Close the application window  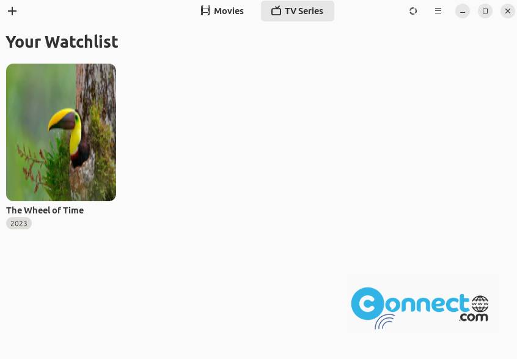508,11
